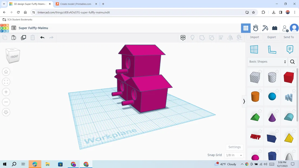The width and height of the screenshot is (299, 168).
Task: Open the Snap Grid 1/8 in dropdown
Action: 234,155
